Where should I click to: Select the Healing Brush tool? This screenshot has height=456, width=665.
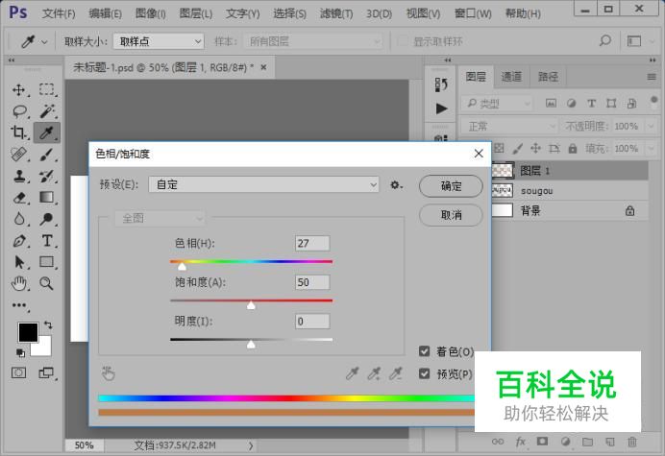[18, 155]
